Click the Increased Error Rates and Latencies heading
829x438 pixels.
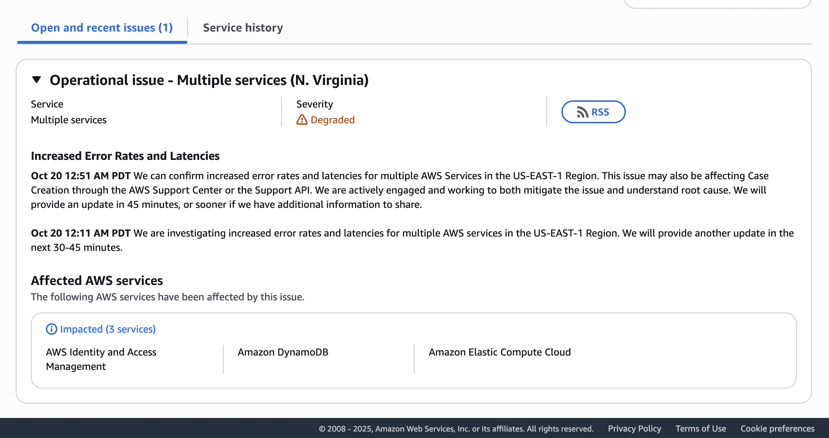[x=125, y=156]
